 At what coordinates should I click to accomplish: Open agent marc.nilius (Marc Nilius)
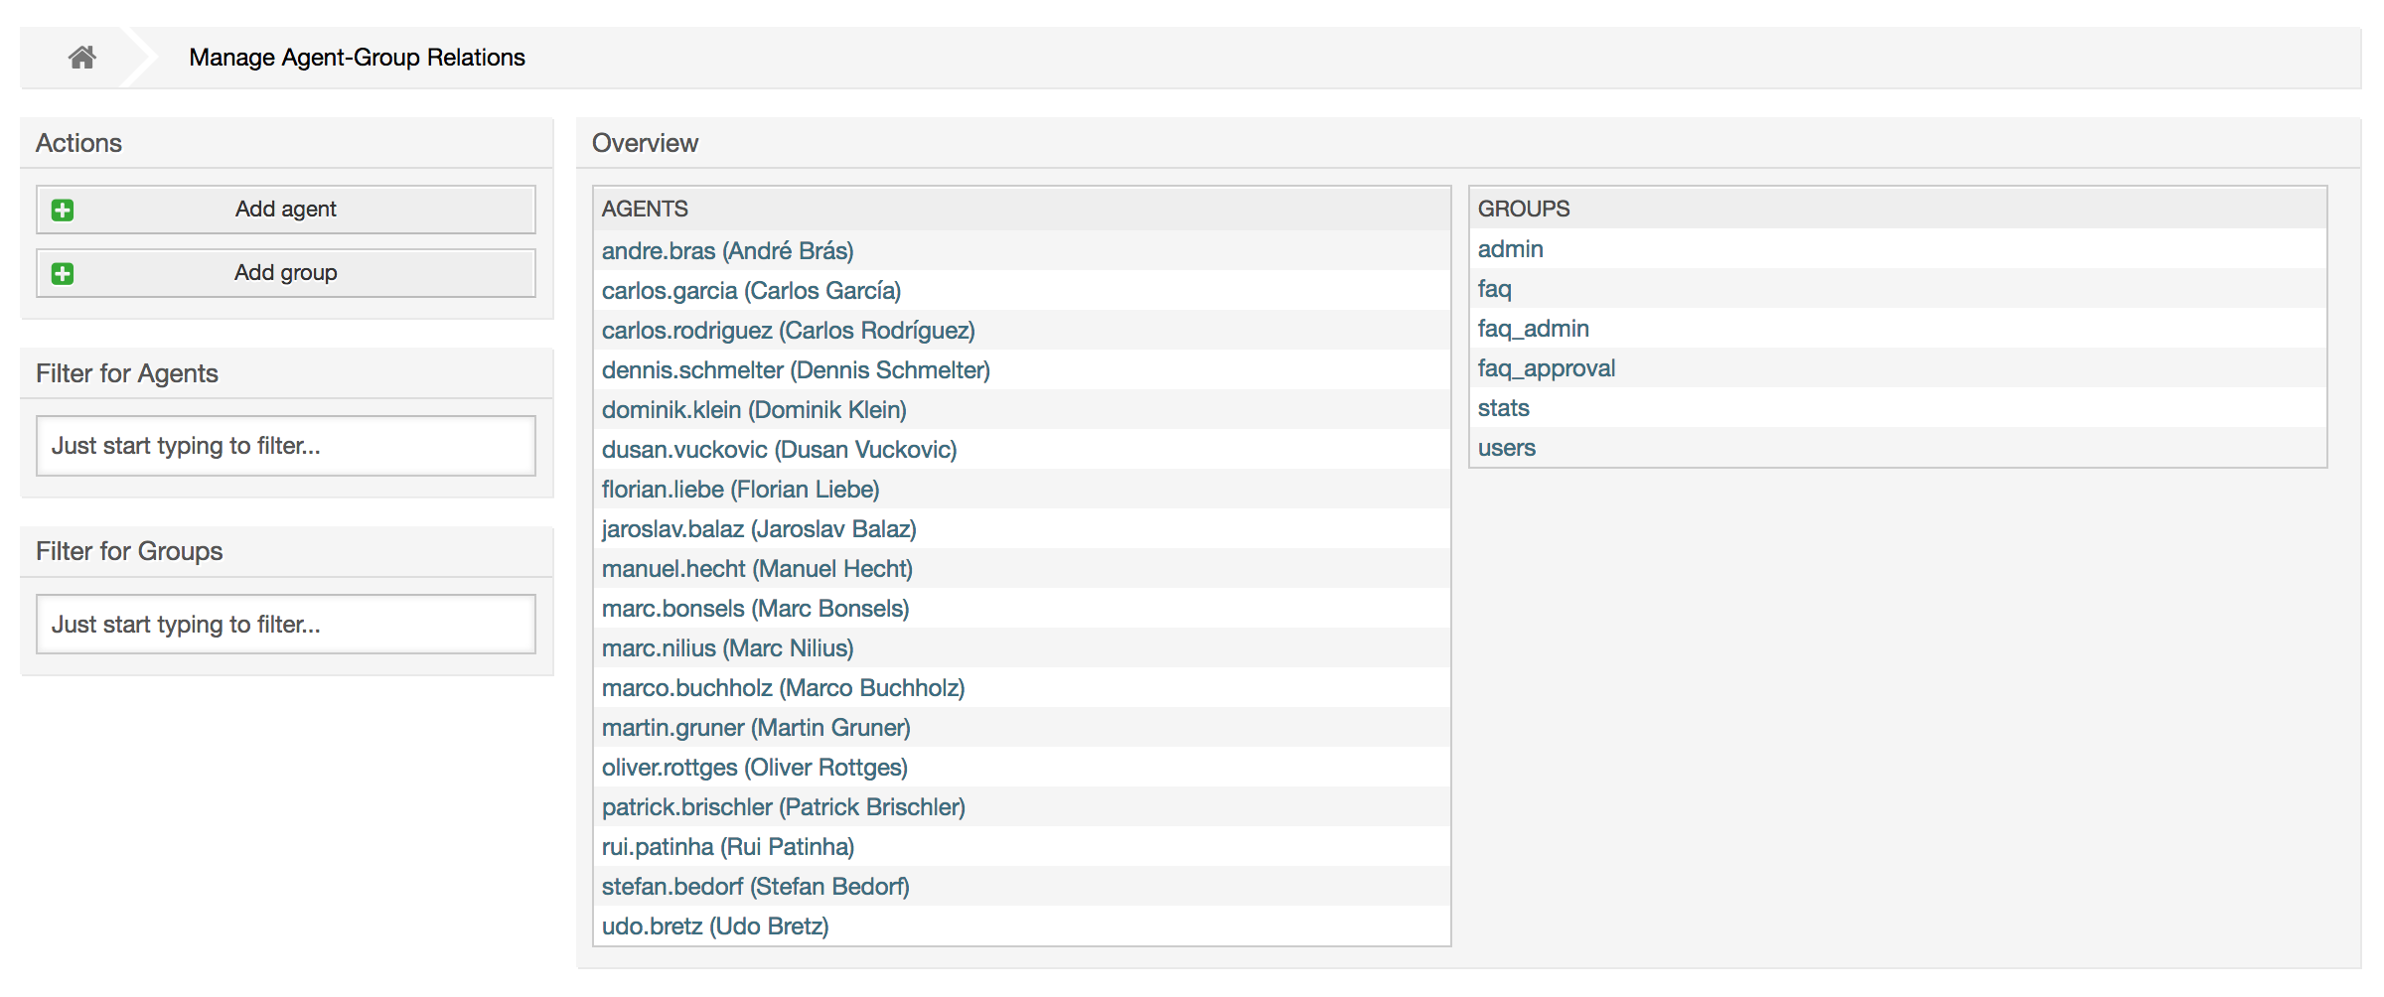[x=728, y=647]
